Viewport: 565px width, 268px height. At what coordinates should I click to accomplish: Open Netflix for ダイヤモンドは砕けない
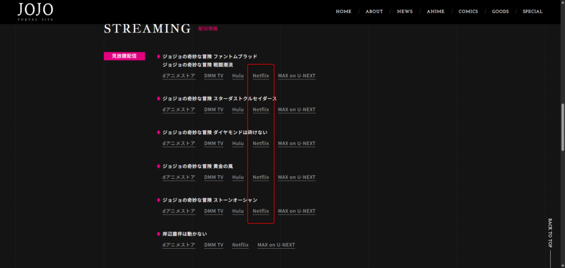click(261, 144)
